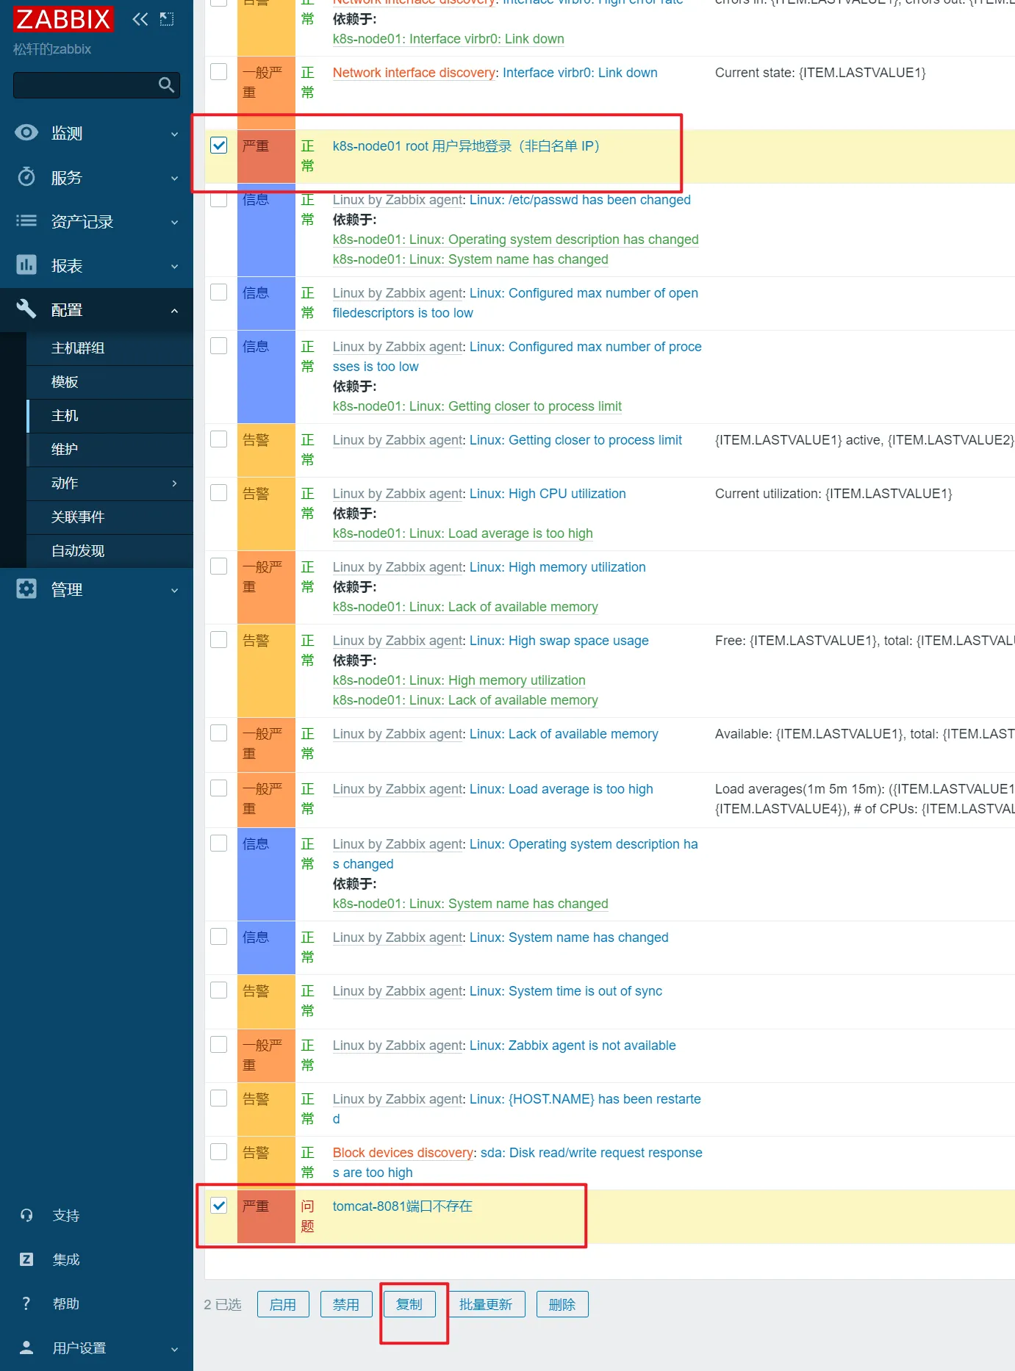Click the Zabbix logo
The image size is (1015, 1371).
pyautogui.click(x=63, y=19)
